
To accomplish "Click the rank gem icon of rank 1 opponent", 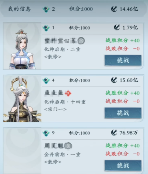I will click(46, 28).
